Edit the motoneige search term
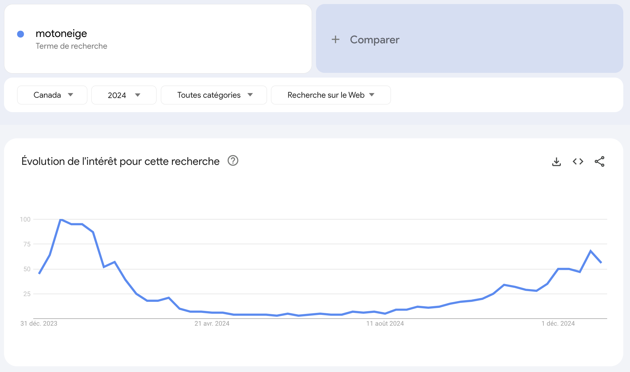The width and height of the screenshot is (630, 372). click(x=61, y=33)
